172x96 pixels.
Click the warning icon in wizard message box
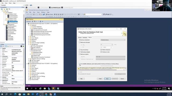click(x=78, y=69)
